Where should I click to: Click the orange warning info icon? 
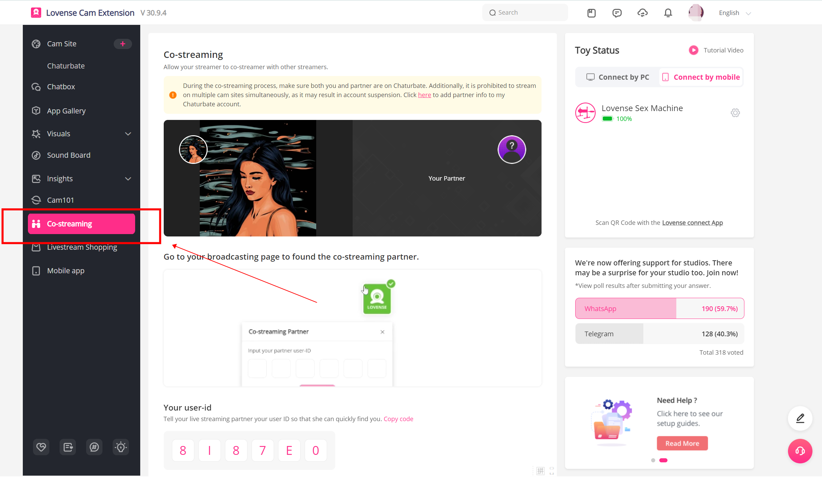click(173, 95)
